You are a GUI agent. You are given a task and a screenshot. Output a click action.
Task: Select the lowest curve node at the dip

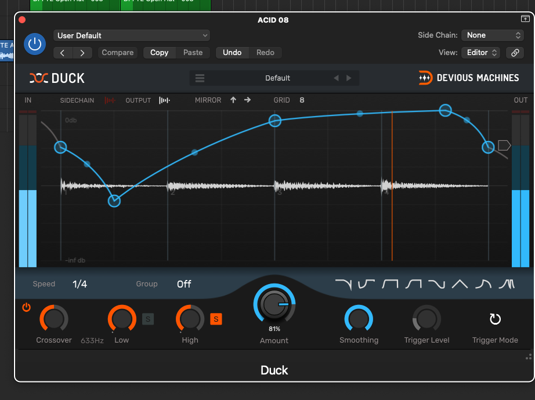point(114,201)
